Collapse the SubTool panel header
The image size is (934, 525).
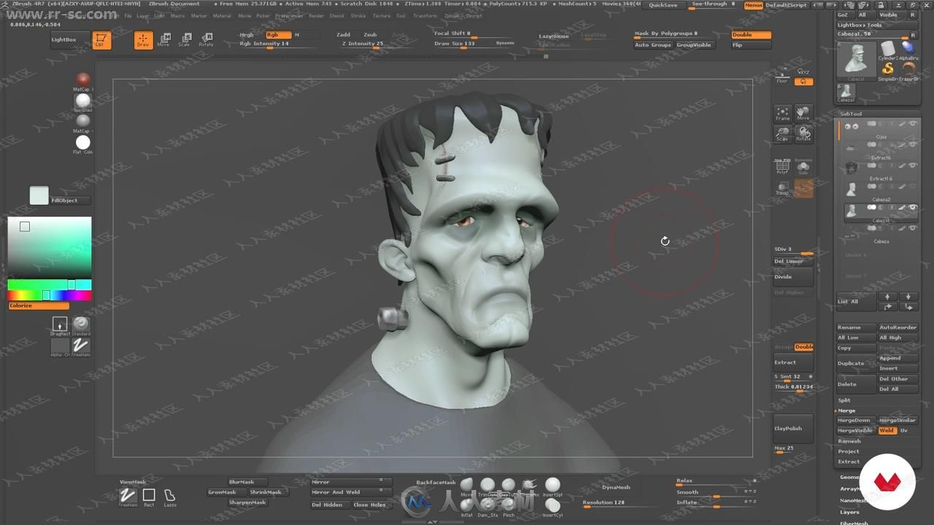point(851,114)
